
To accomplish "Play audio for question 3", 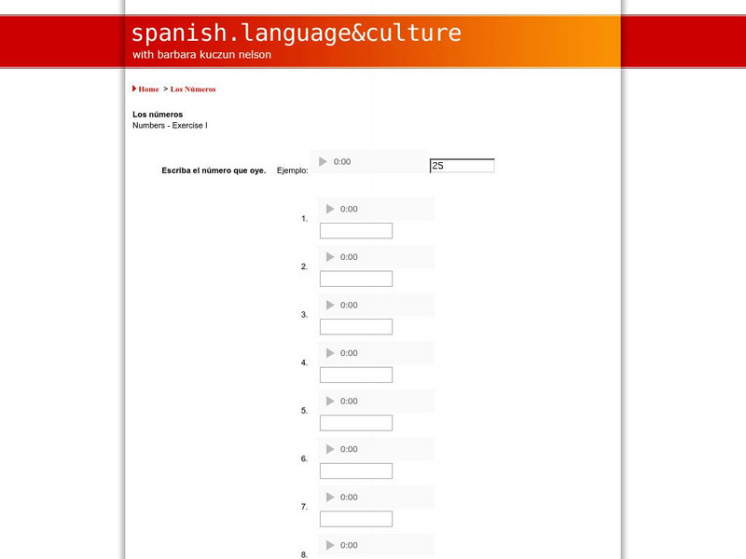I will click(x=330, y=306).
